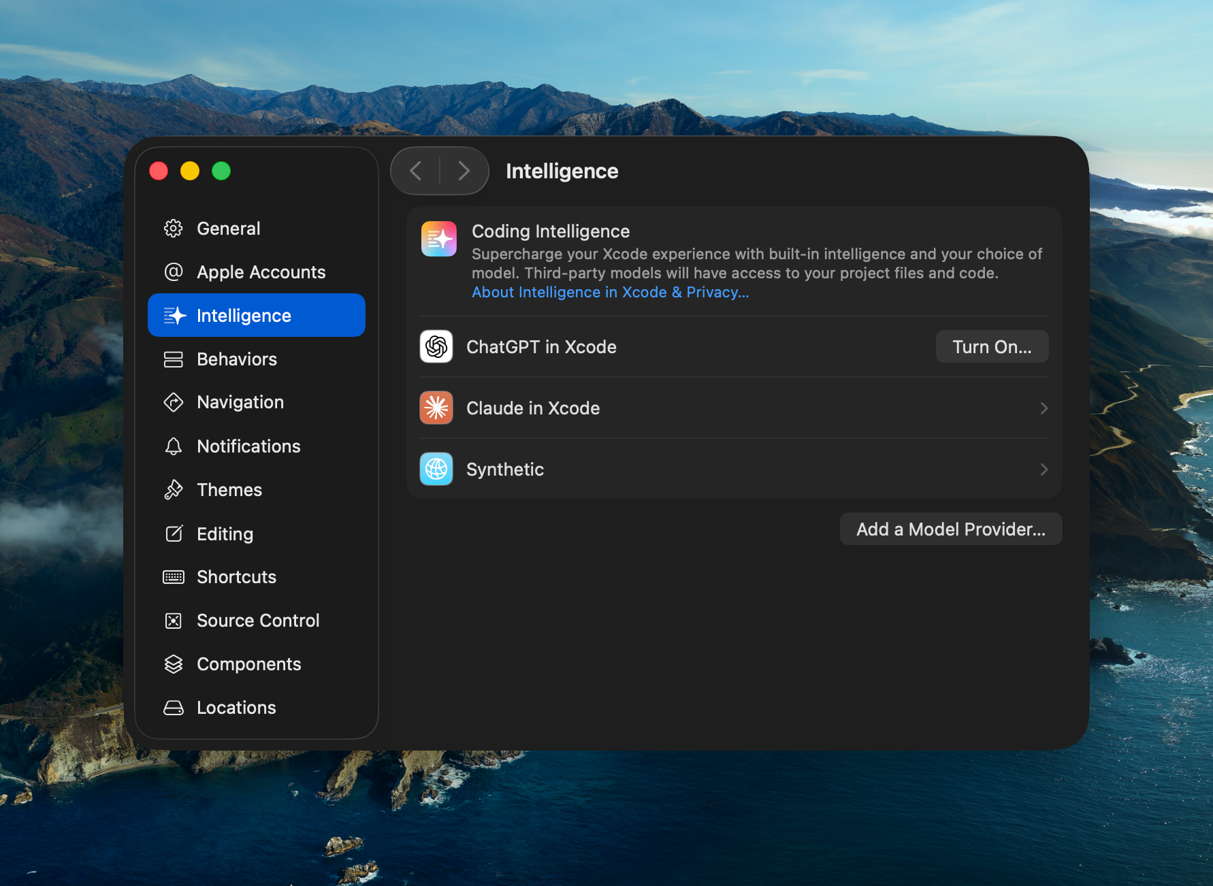Expand the Claude in Xcode settings

1044,408
